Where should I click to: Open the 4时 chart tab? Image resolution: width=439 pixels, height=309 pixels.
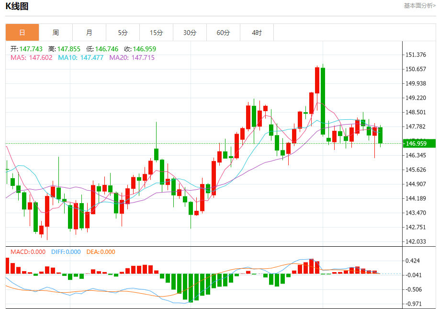click(257, 33)
